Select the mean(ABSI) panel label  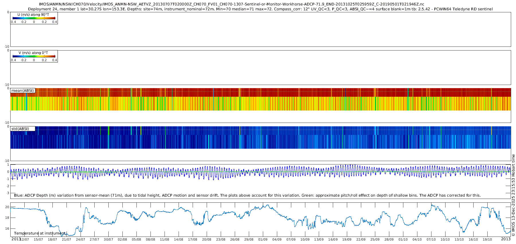[23, 91]
